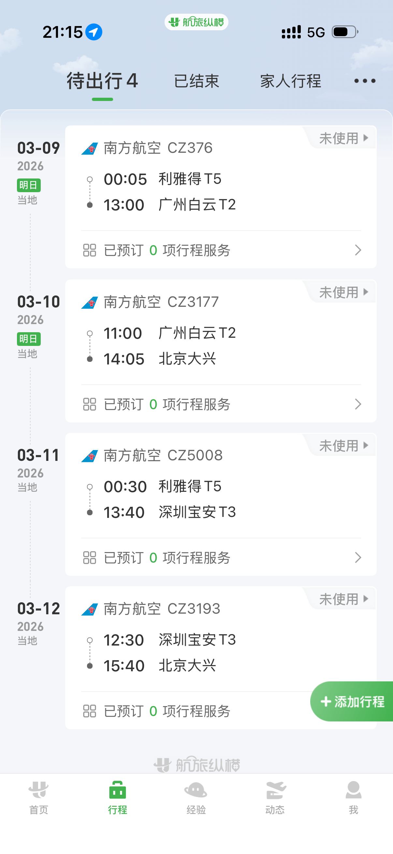Expand 未使用 status on CZ5008 flight

343,446
